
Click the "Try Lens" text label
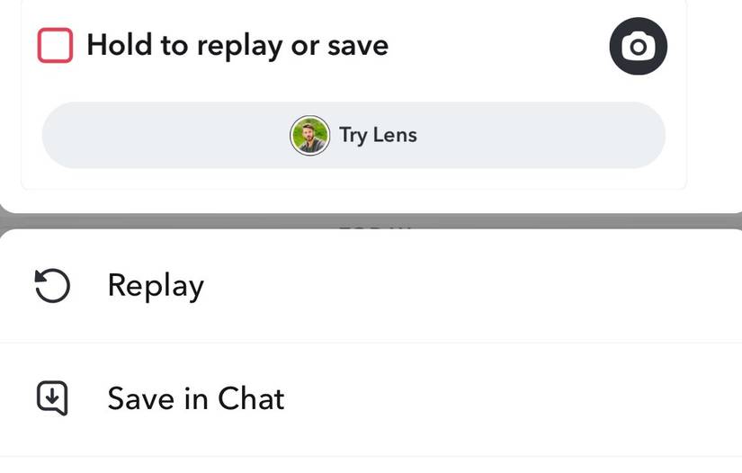click(x=378, y=136)
